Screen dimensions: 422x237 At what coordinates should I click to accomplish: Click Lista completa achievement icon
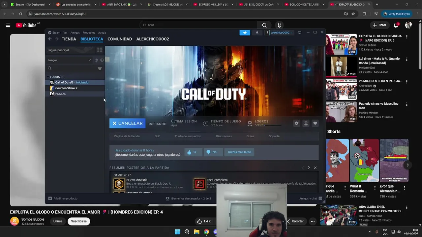coord(199,184)
